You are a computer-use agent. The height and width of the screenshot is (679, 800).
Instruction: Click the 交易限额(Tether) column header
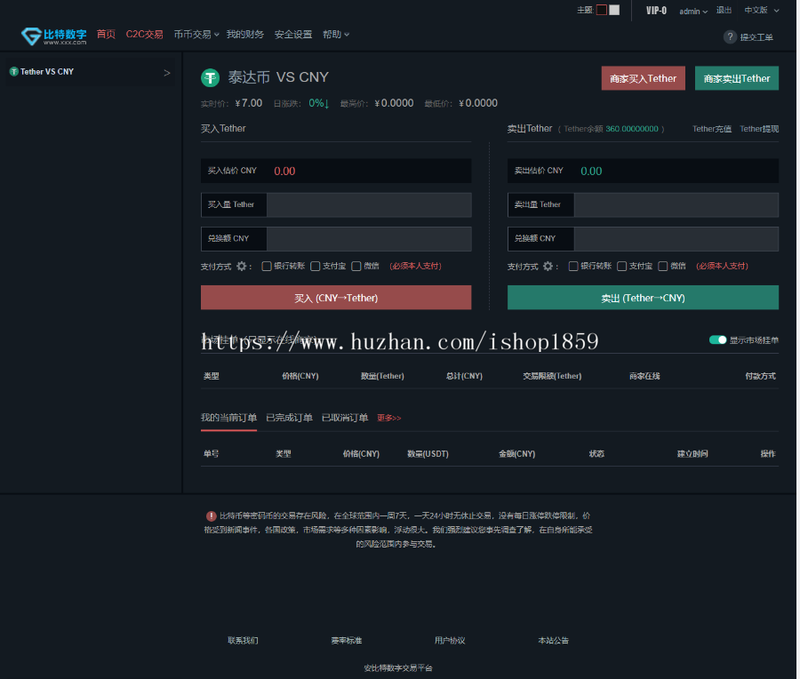point(552,376)
